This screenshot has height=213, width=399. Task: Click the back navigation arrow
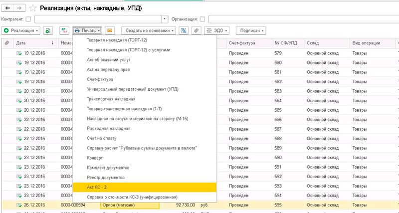(x=8, y=7)
